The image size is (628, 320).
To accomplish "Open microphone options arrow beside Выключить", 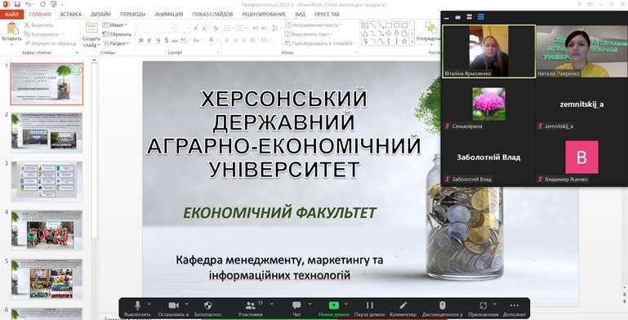I will pos(149,304).
